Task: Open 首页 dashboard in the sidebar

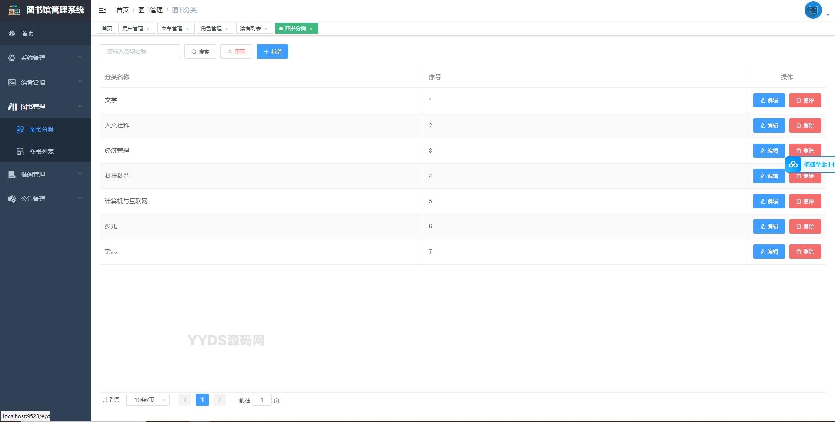Action: click(28, 33)
